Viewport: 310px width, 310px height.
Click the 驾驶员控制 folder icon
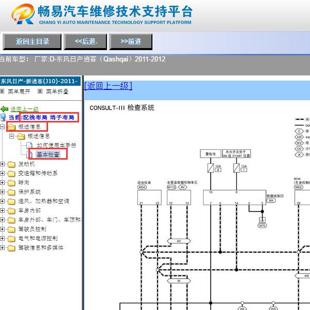coord(11,229)
